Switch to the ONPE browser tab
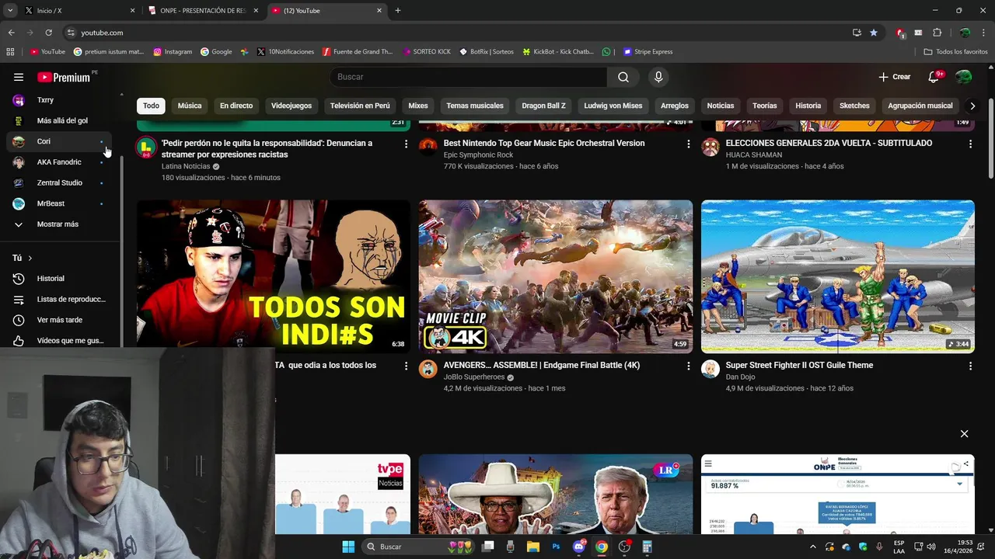The image size is (995, 559). click(x=203, y=11)
